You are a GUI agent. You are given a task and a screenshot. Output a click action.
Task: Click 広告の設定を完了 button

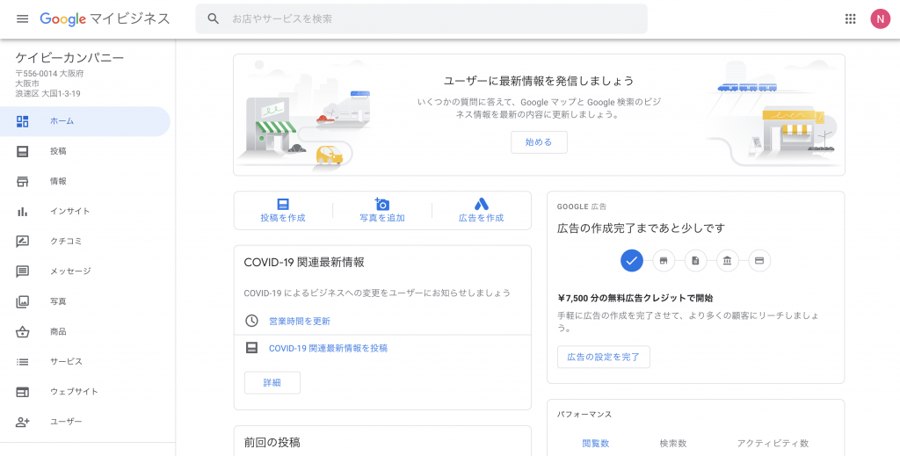(603, 357)
